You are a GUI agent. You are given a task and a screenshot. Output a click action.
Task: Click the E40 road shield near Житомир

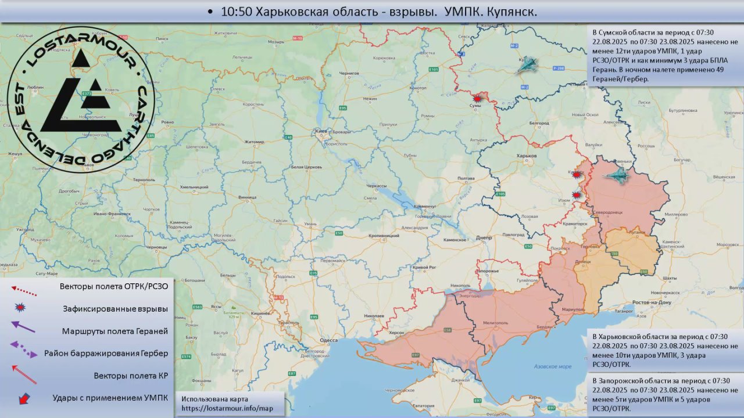pos(288,137)
